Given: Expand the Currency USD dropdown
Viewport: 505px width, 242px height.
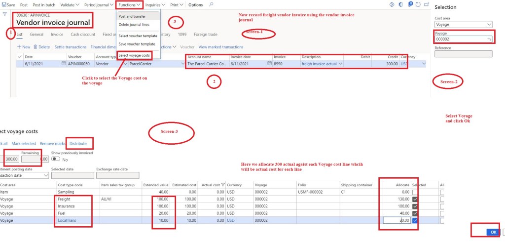Looking at the screenshot, I should 424,64.
